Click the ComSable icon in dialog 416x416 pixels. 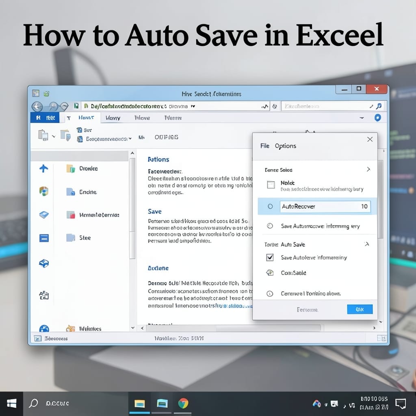tap(270, 273)
